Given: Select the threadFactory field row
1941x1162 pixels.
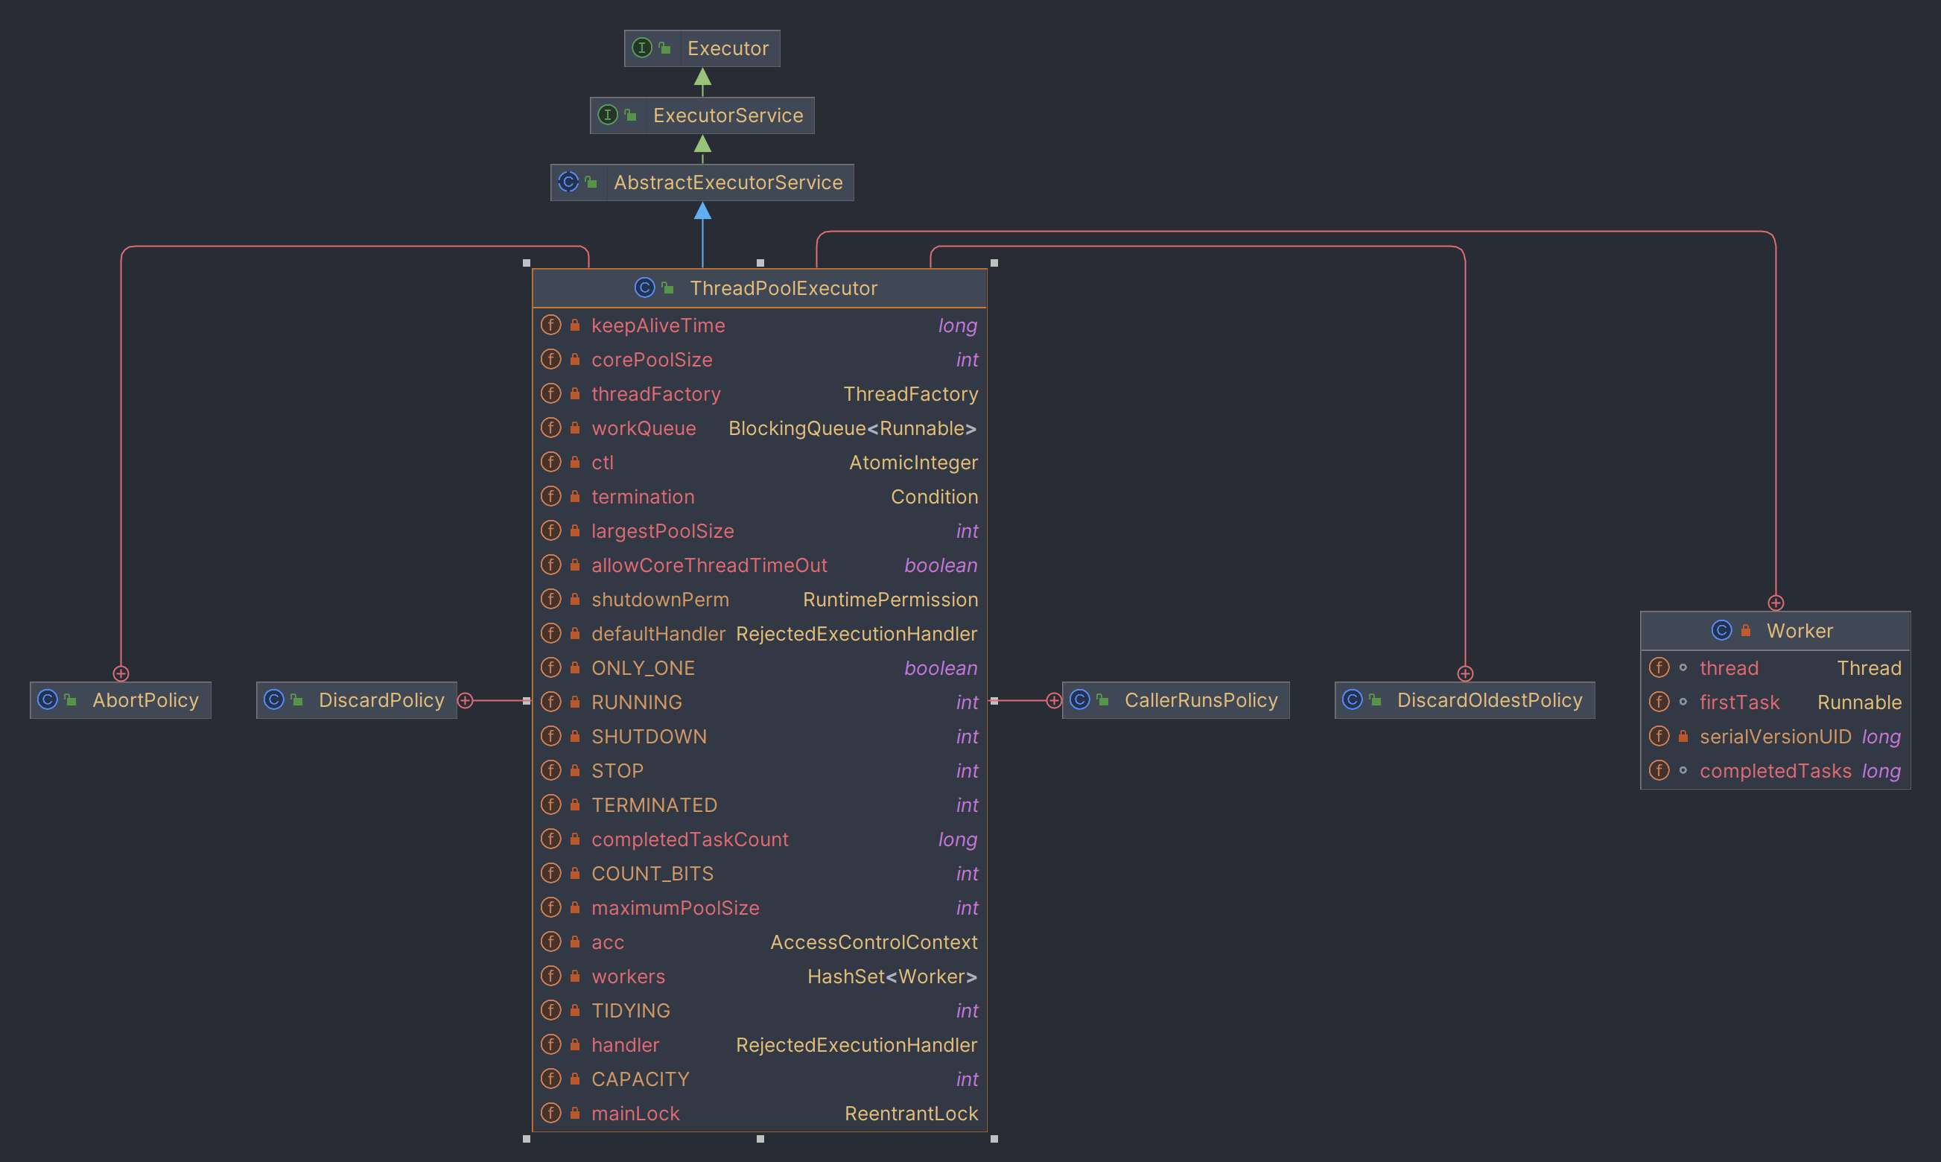Looking at the screenshot, I should click(759, 394).
